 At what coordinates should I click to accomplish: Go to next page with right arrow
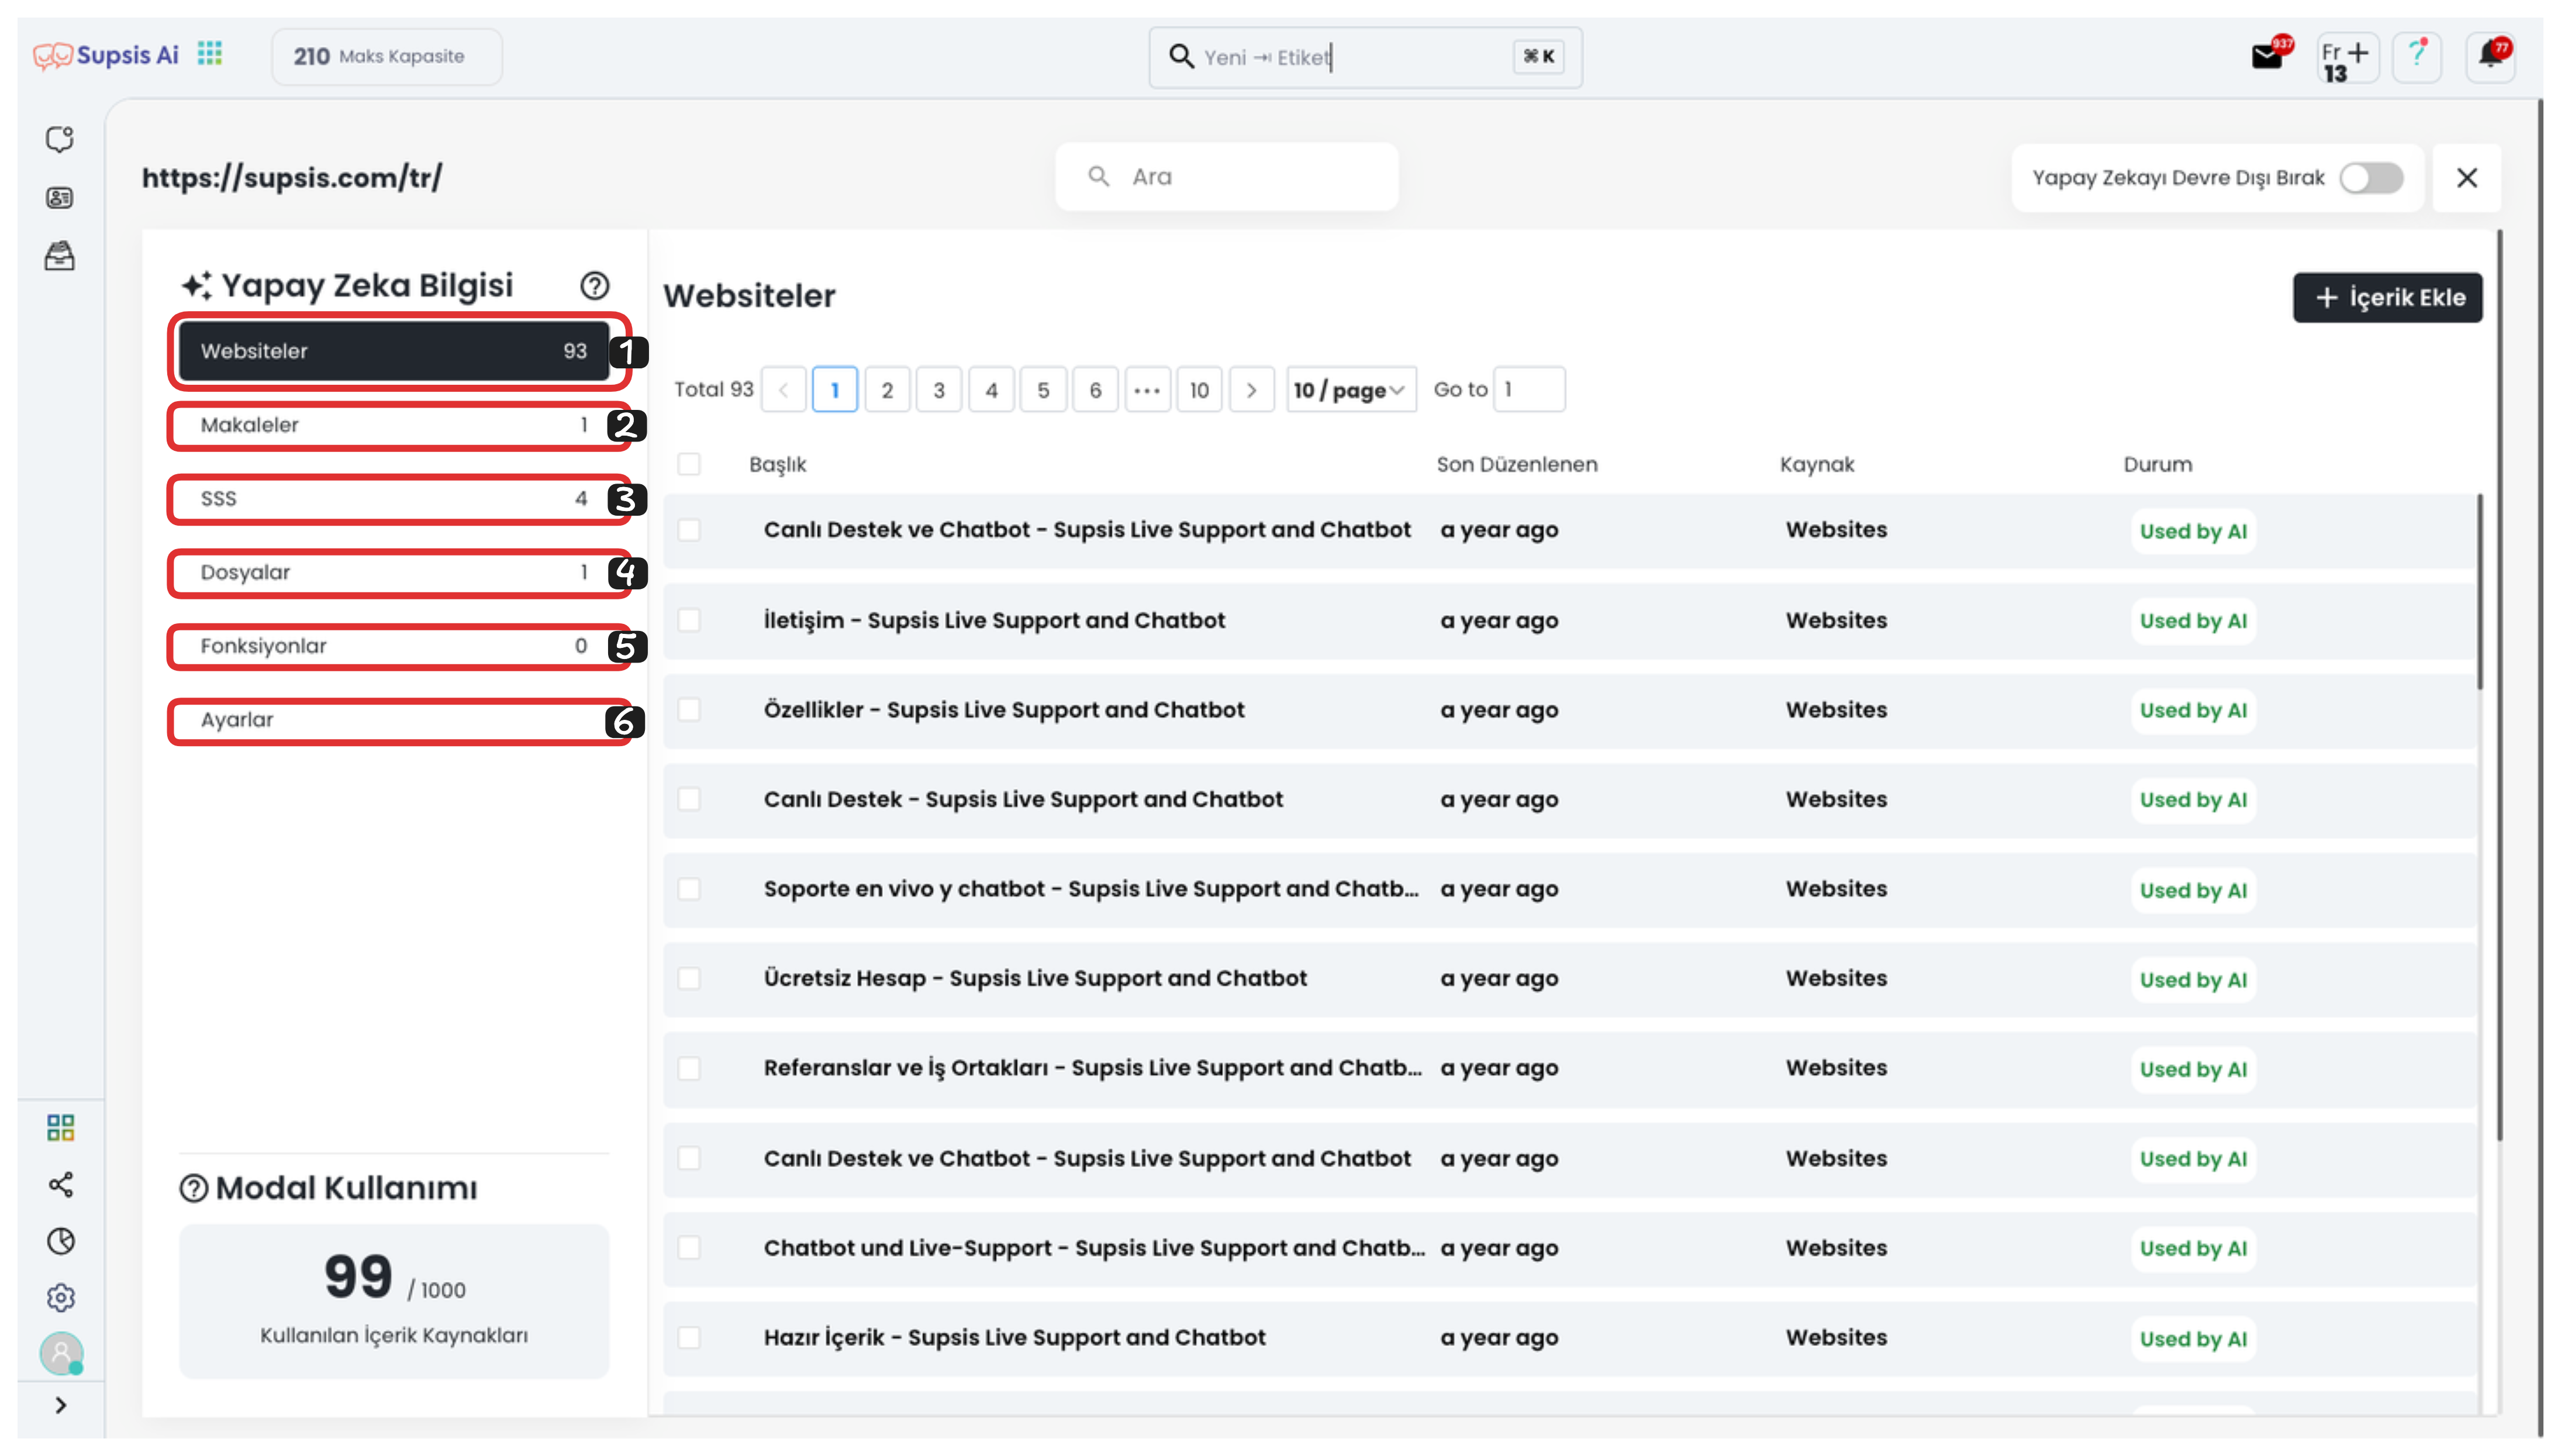coord(1251,390)
